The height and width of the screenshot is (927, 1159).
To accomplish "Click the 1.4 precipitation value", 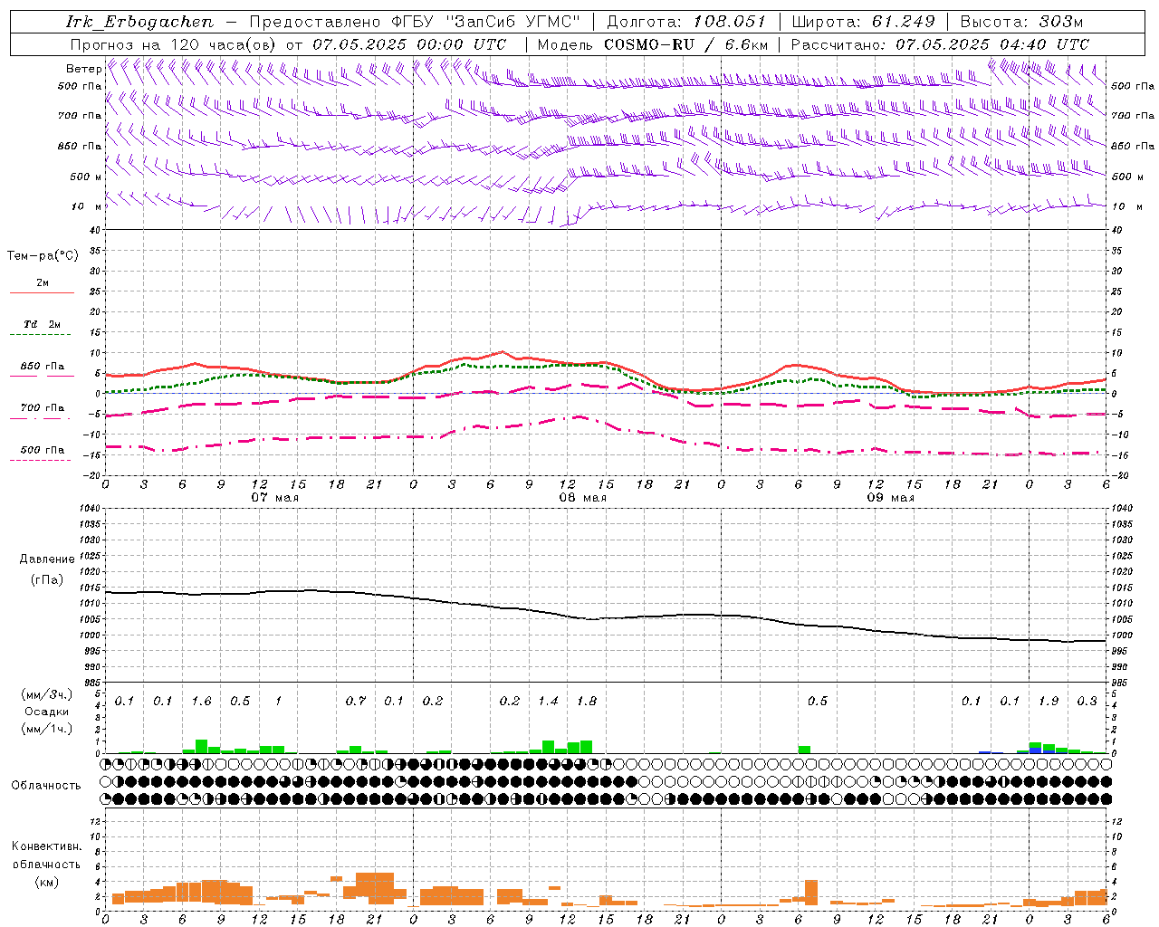I will tap(548, 702).
